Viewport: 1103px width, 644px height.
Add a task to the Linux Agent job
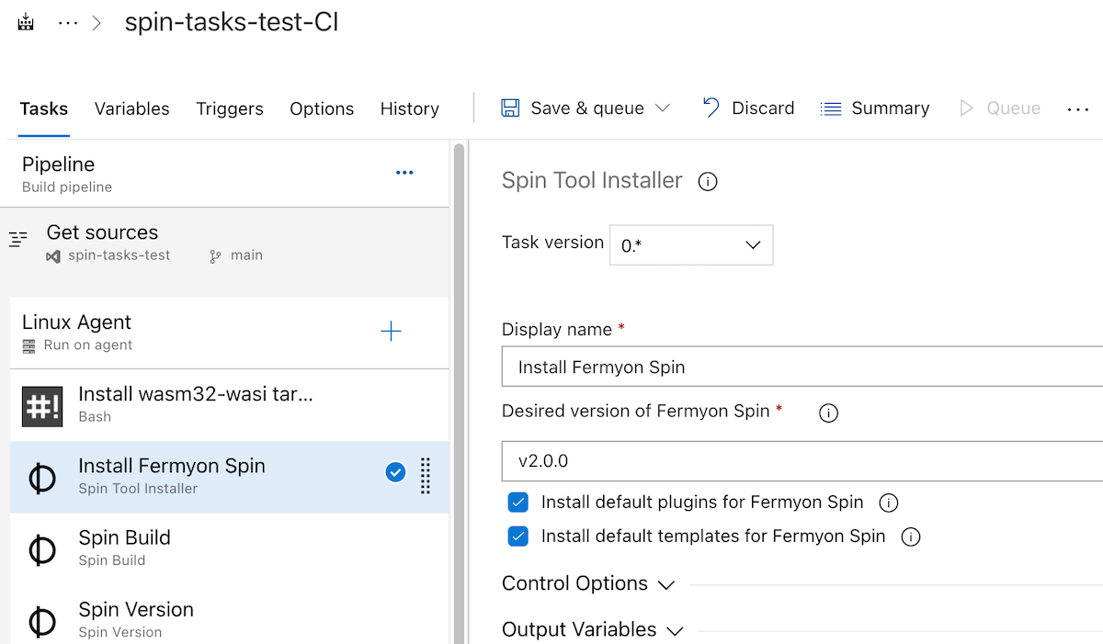point(392,332)
